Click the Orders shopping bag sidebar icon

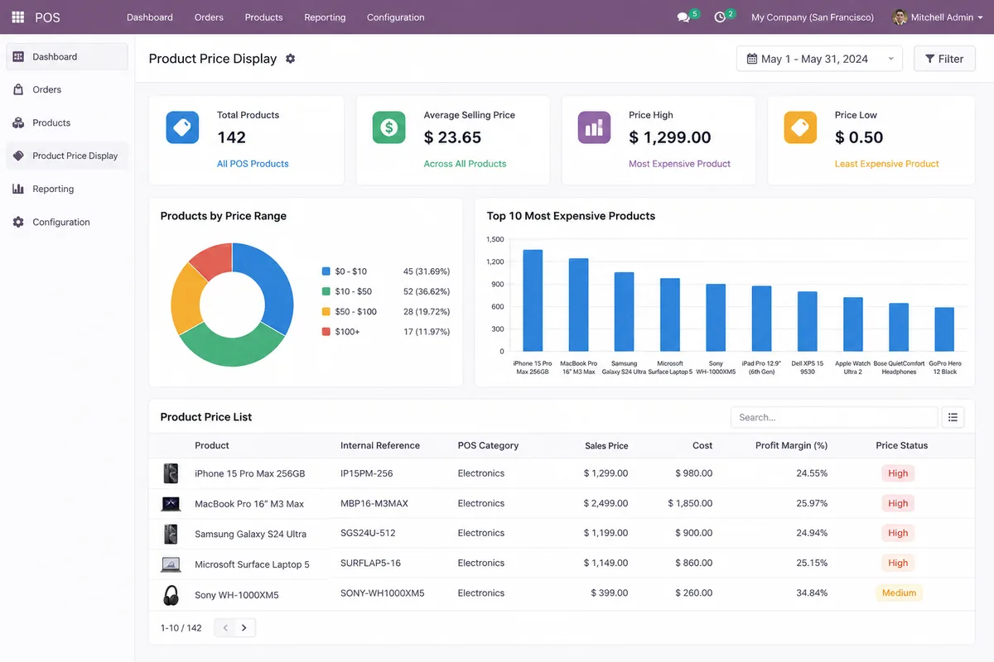point(18,89)
